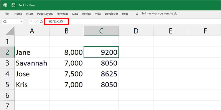Click the cell with value 7,500
This screenshot has height=110, width=221.
pyautogui.click(x=67, y=74)
